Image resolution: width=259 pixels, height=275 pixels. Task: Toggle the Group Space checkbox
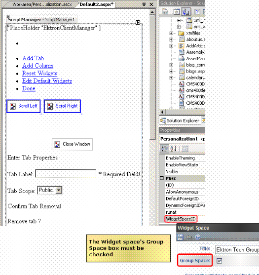(219, 261)
